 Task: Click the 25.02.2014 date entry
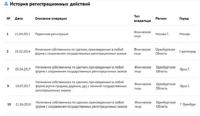click(x=23, y=51)
